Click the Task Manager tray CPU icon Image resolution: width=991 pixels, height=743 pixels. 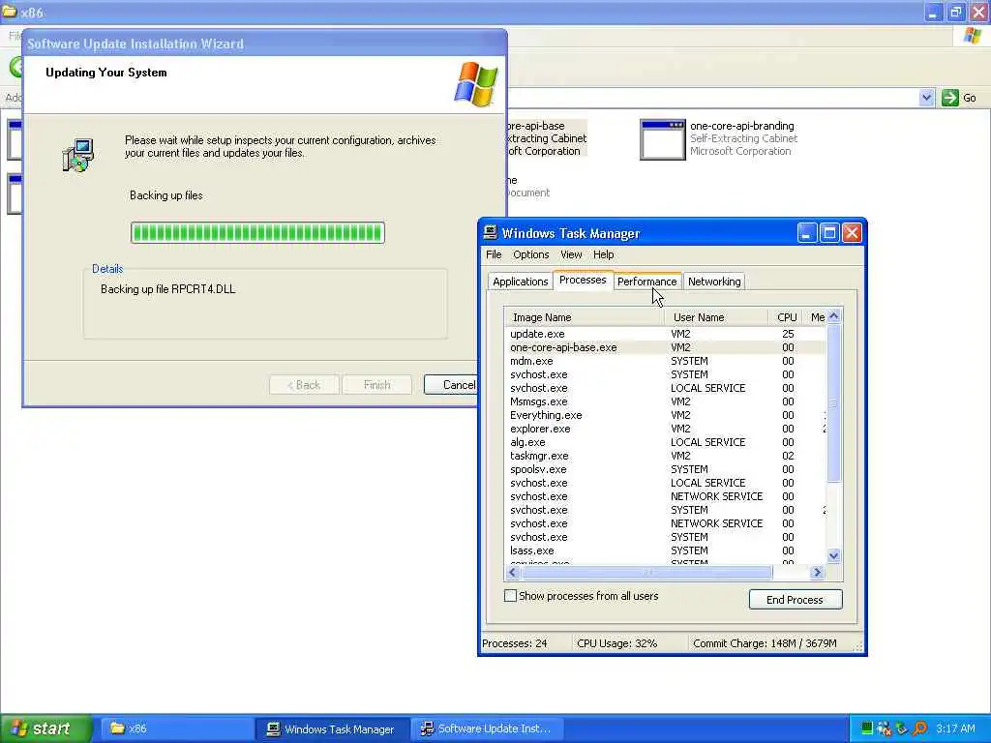pos(867,728)
